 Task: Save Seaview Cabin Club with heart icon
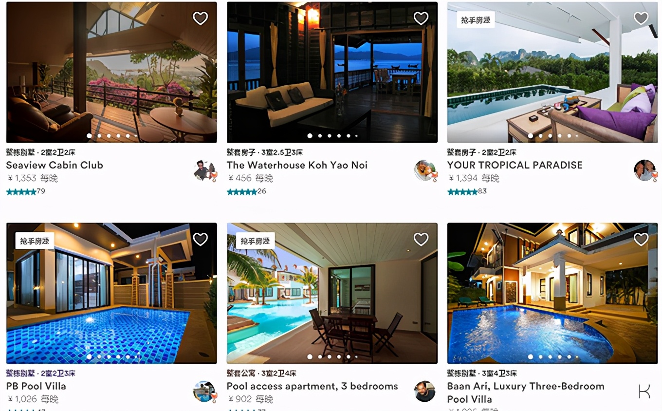point(201,19)
